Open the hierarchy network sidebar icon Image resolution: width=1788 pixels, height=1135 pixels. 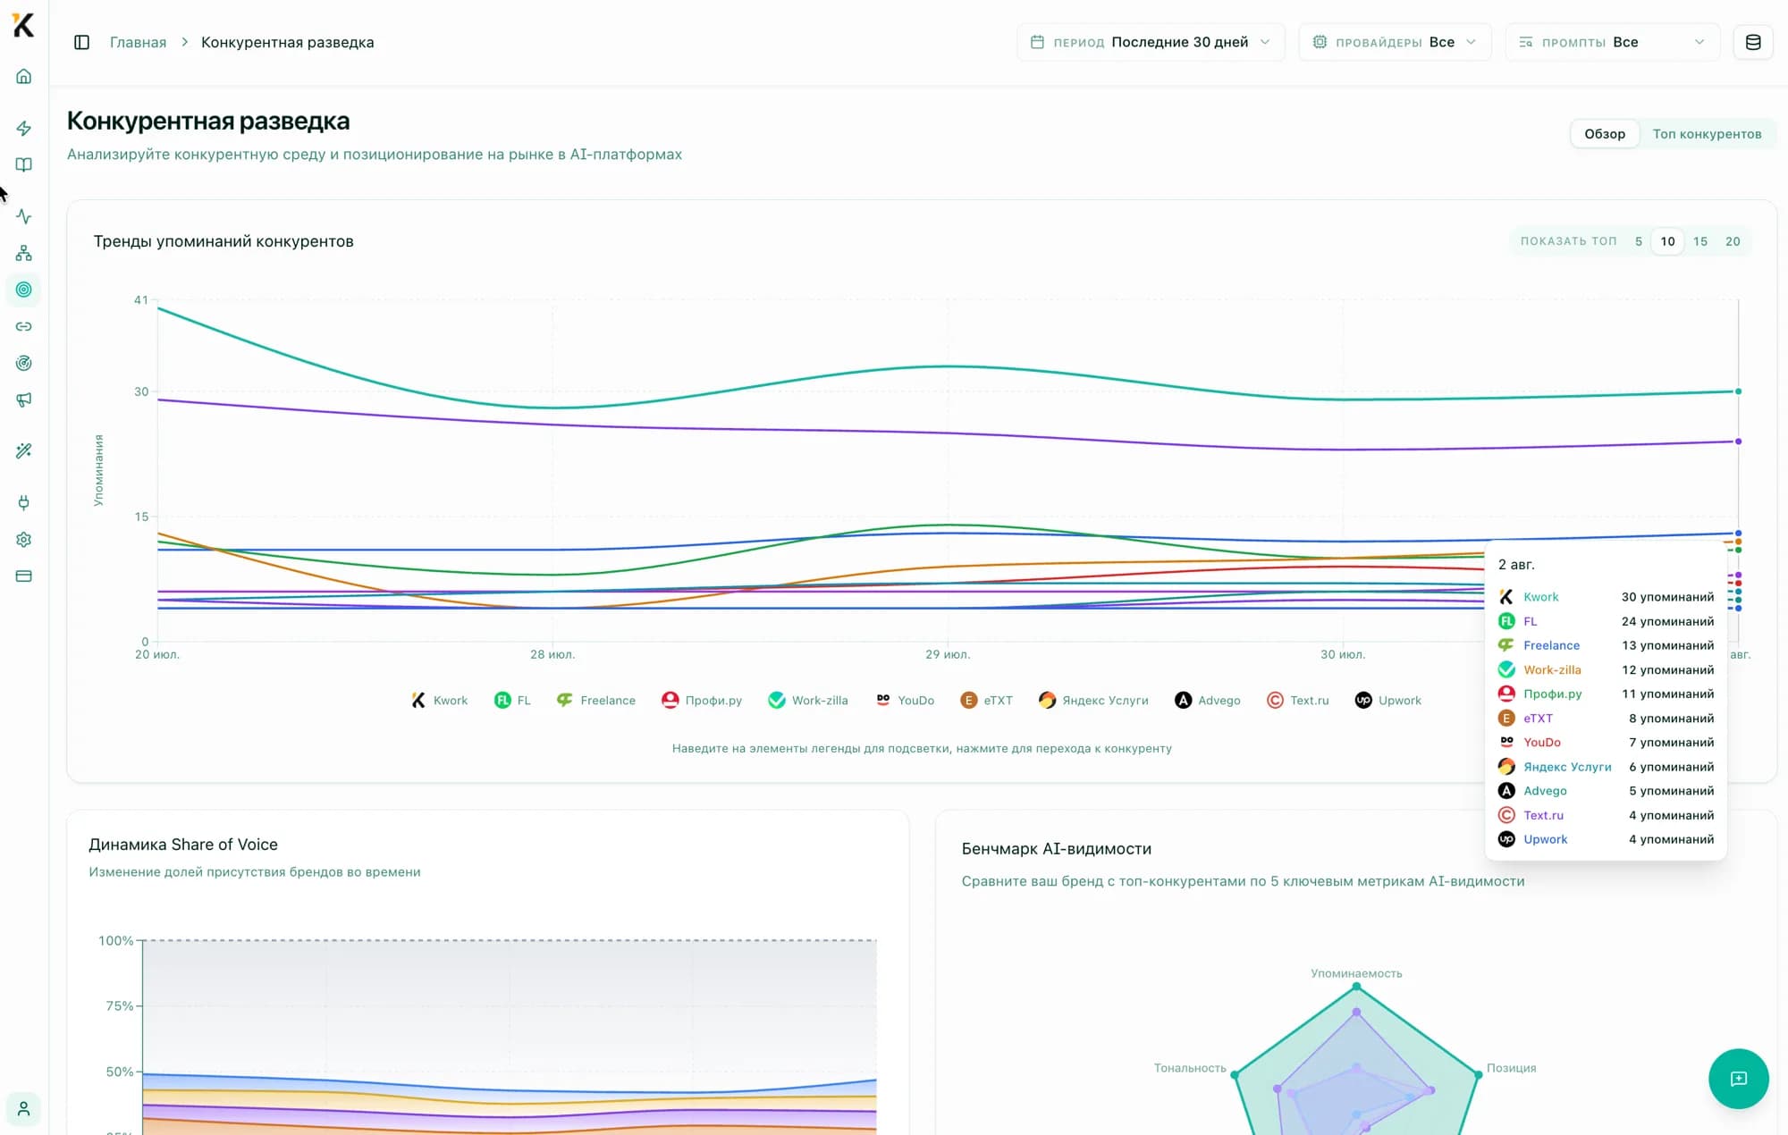(x=24, y=253)
